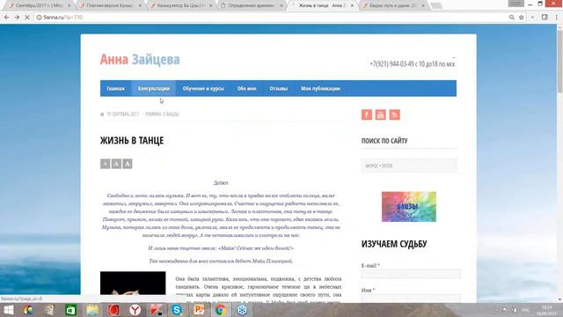This screenshot has height=317, width=563.
Task: Close the 'Жизнь в танце' tab
Action: (352, 6)
